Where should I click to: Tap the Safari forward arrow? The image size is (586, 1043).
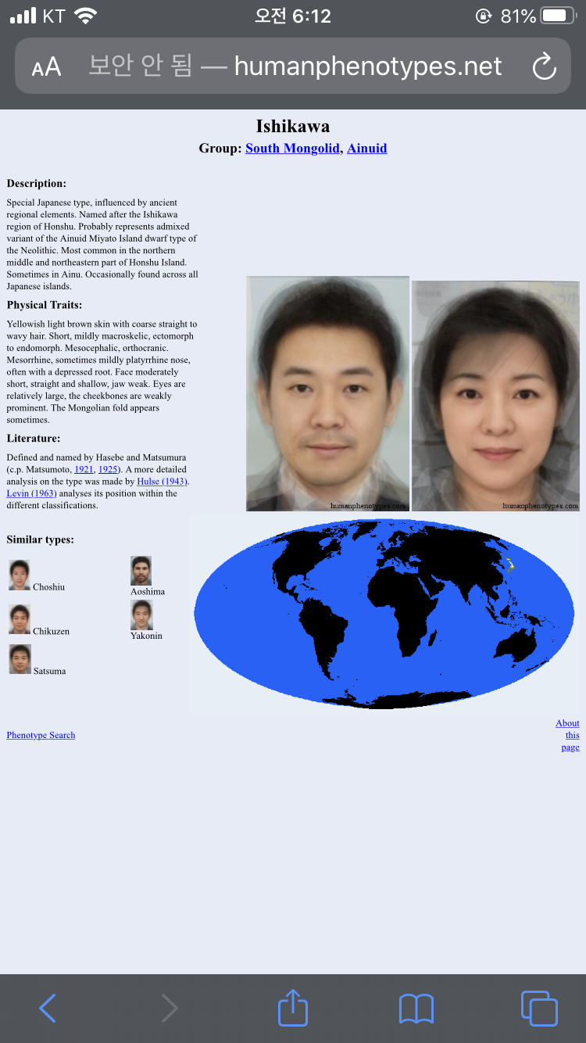[170, 1008]
